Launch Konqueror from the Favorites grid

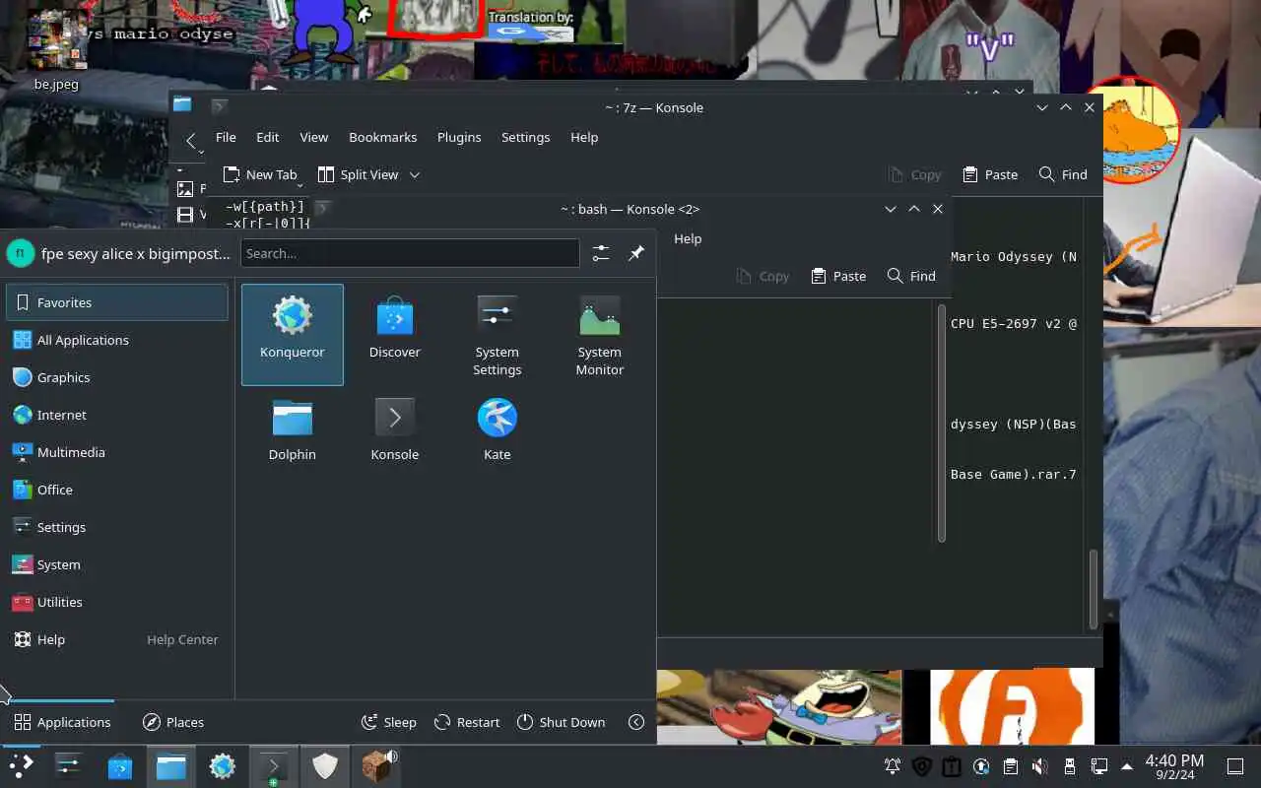tap(293, 334)
